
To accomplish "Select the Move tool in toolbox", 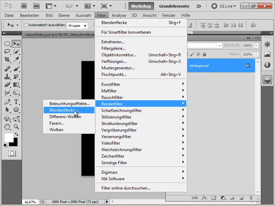I will point(16,44).
